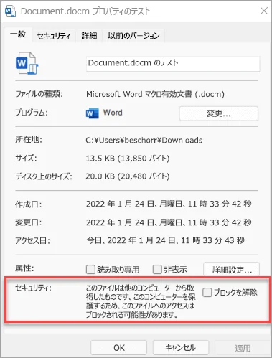Click the disk size value 20.0 KB

pyautogui.click(x=128, y=176)
